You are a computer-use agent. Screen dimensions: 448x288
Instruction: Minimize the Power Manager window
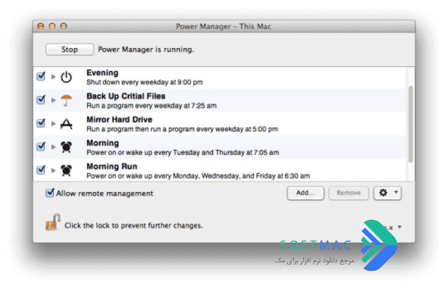point(52,26)
